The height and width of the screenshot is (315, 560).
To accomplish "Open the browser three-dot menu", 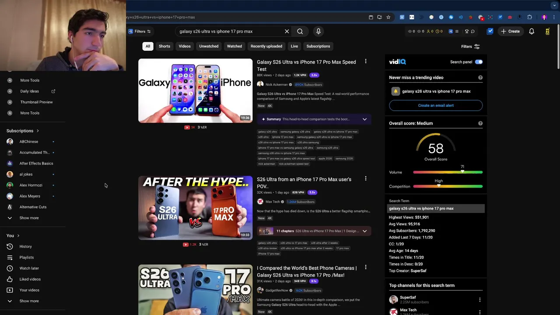I will (554, 17).
